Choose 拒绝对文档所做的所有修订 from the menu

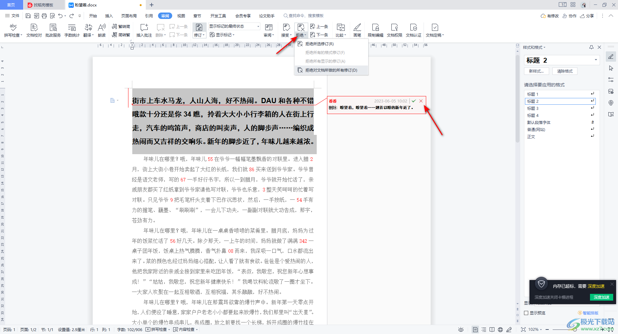coord(331,70)
